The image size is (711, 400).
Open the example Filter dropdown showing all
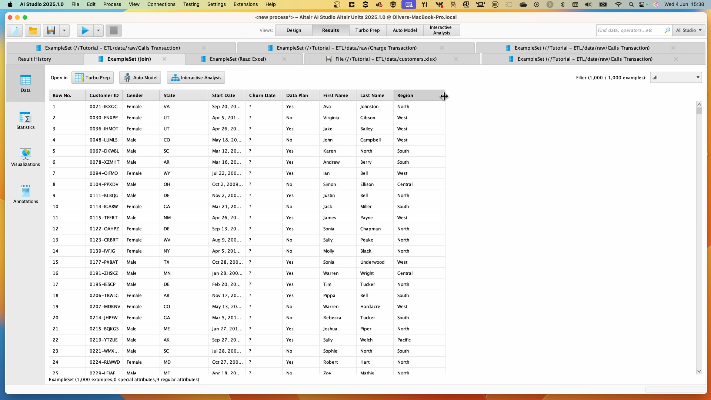(675, 77)
